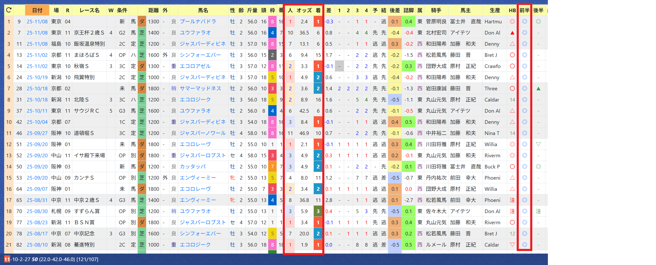Image resolution: width=656 pixels, height=265 pixels.
Task: Click the status bar record text 11-10-2-27
Action: (x=17, y=259)
